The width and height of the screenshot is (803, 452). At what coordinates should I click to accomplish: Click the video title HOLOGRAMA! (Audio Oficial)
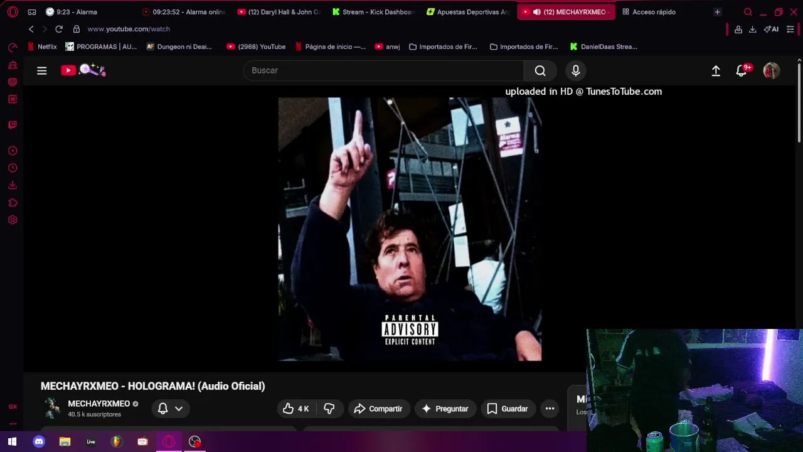pyautogui.click(x=153, y=386)
